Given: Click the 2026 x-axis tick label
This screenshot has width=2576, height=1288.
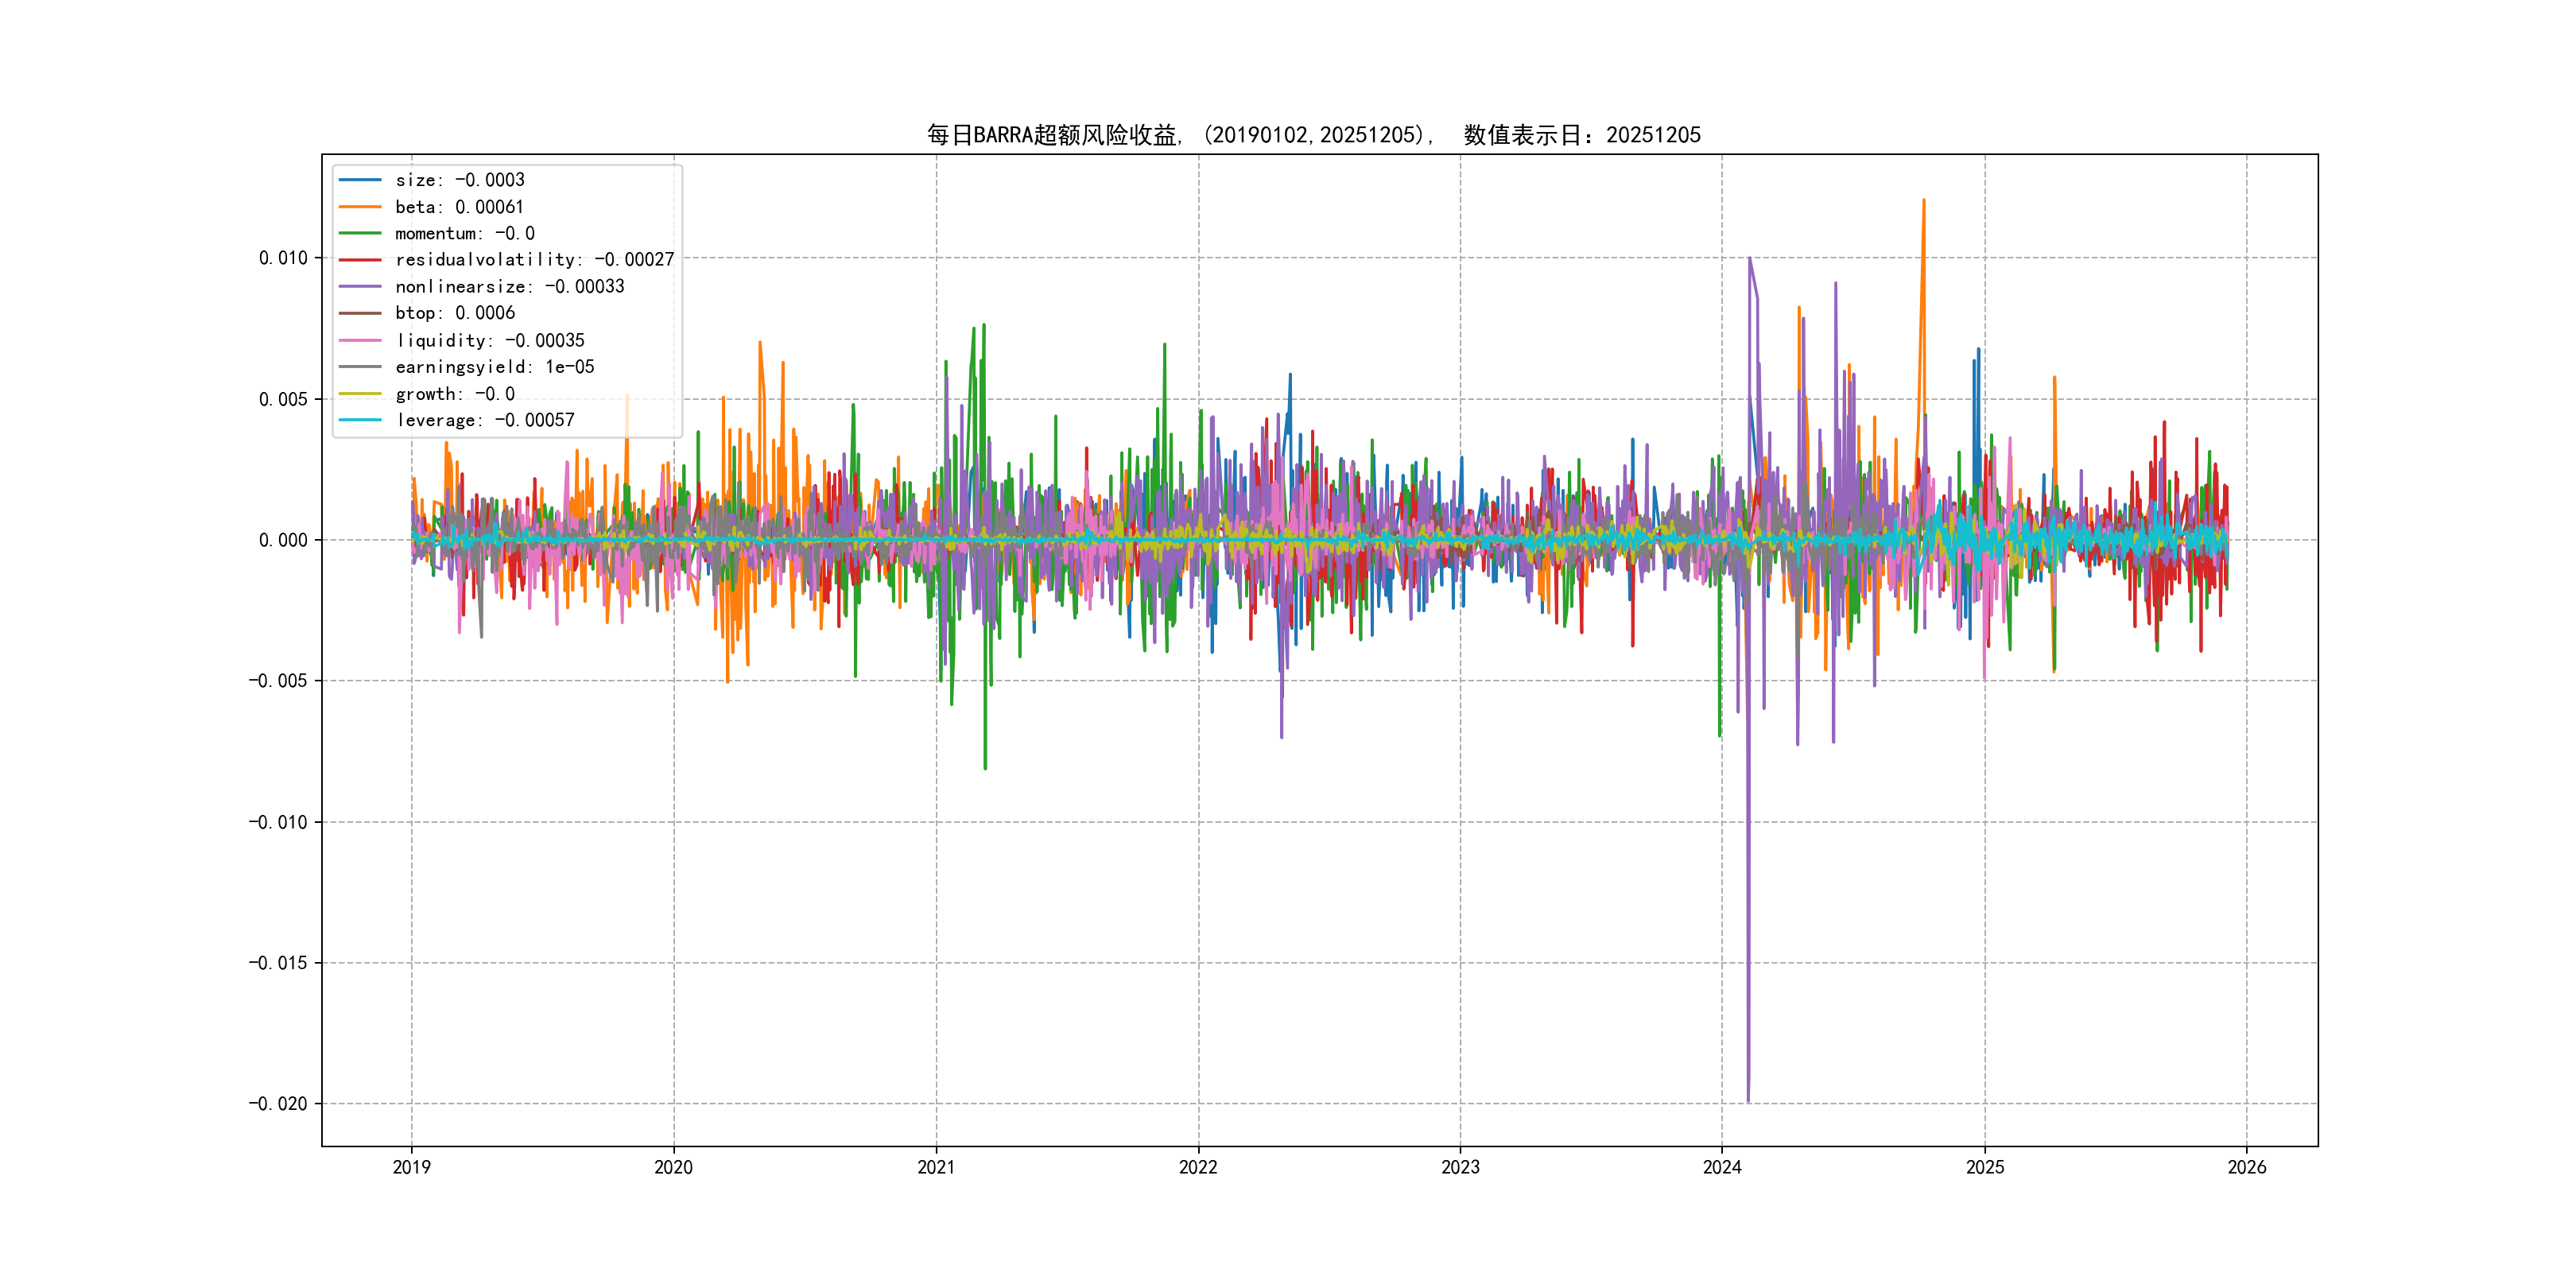Looking at the screenshot, I should (2246, 1167).
